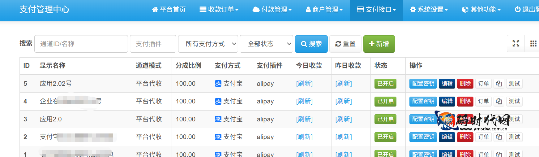Image resolution: width=539 pixels, height=157 pixels.
Task: Toggle 已开启 status in row ID 2
Action: coord(385,137)
